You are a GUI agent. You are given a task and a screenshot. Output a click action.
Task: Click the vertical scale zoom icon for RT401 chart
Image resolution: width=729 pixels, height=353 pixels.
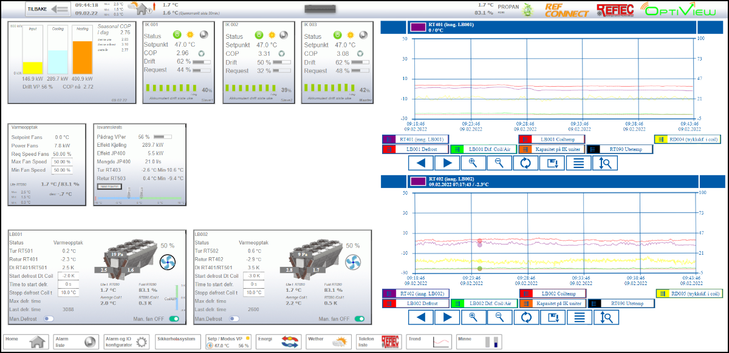click(605, 163)
